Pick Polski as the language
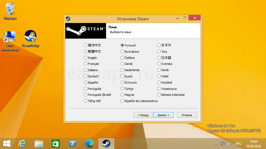The image size is (266, 149). coord(163,76)
